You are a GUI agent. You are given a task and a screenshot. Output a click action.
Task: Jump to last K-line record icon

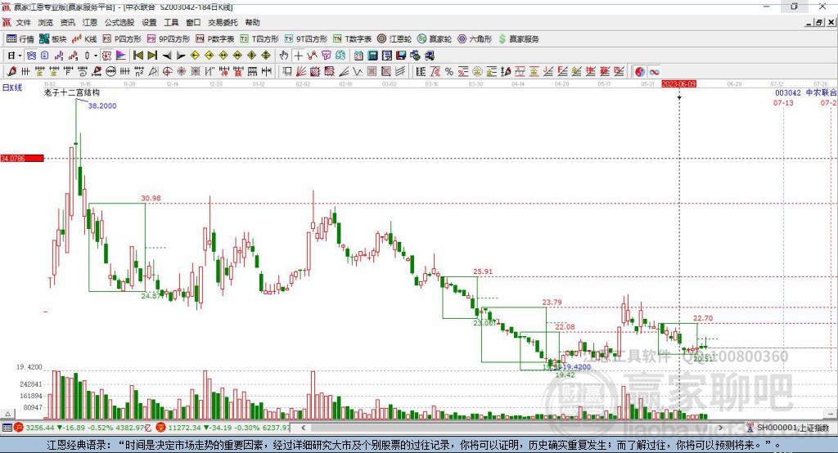(x=152, y=55)
